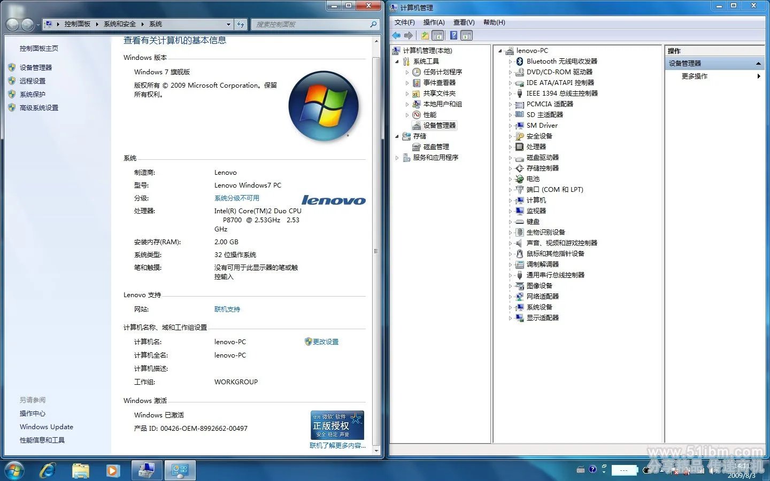The height and width of the screenshot is (481, 770).
Task: Open Windows Media Player from taskbar
Action: point(112,470)
